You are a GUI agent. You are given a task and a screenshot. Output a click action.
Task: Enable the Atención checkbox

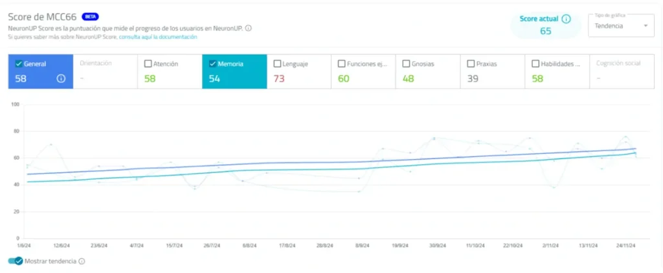148,64
